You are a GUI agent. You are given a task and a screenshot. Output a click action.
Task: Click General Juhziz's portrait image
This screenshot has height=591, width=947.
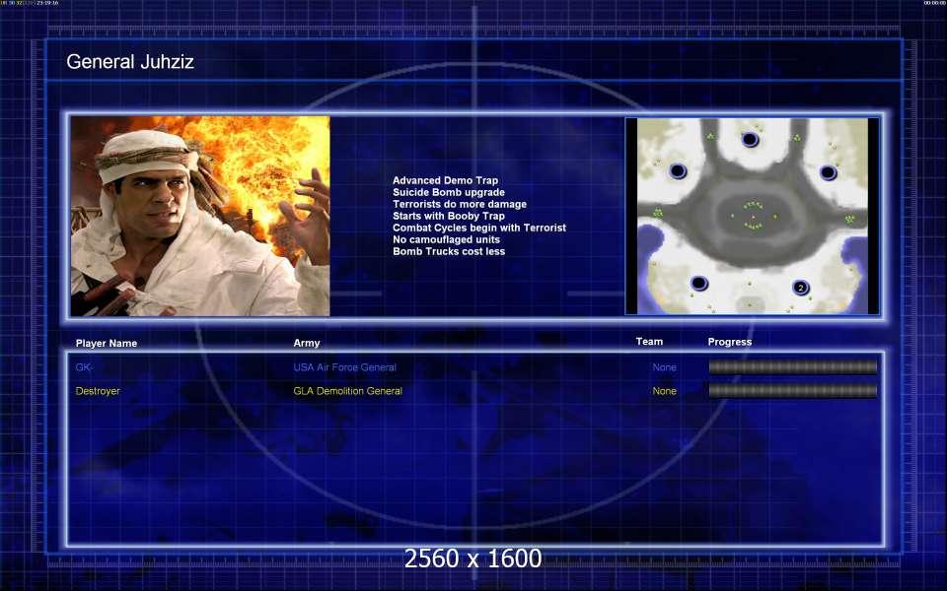200,216
